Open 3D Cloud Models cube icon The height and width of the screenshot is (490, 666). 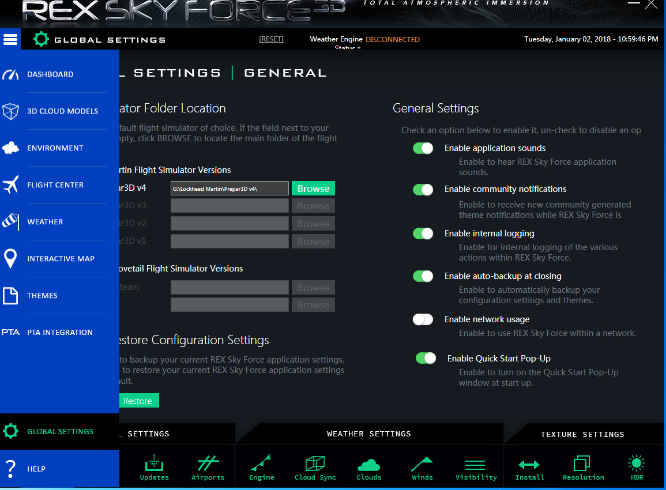[10, 111]
